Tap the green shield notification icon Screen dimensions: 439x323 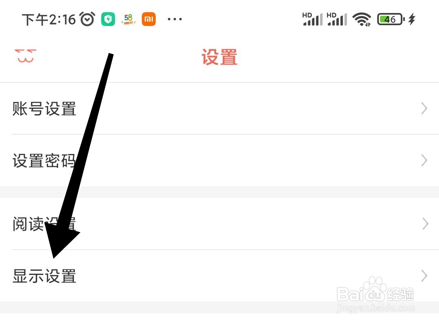(108, 20)
